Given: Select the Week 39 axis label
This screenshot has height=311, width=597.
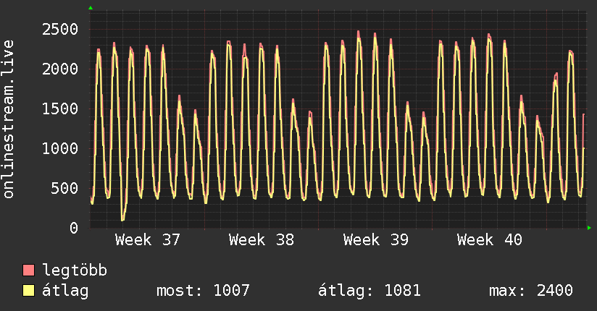Looking at the screenshot, I should 375,240.
